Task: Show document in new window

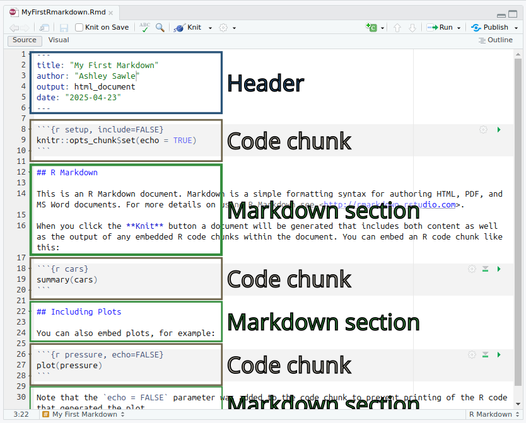Action: (44, 28)
